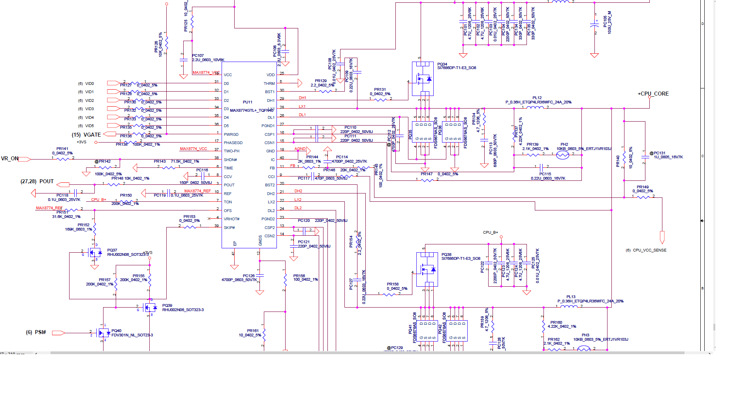The height and width of the screenshot is (398, 756).
Task: Click the PR125 resistor label
Action: (186, 26)
